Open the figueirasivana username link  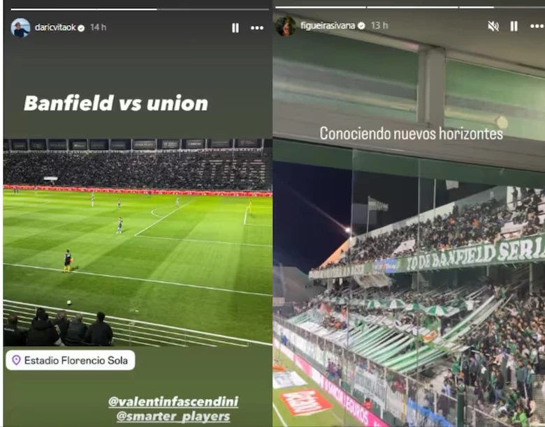coord(328,26)
